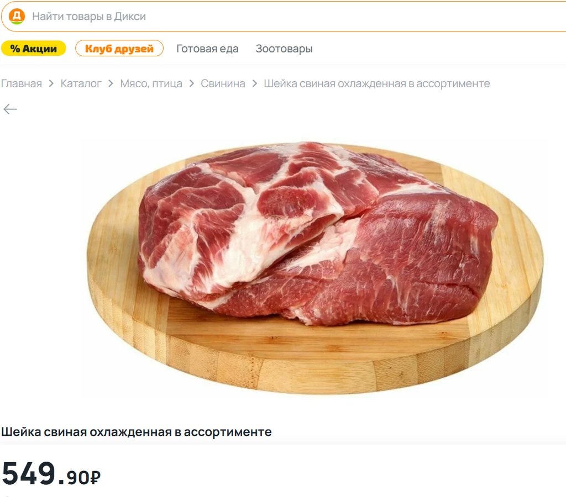Open the Каталог breadcrumb link

tap(81, 84)
